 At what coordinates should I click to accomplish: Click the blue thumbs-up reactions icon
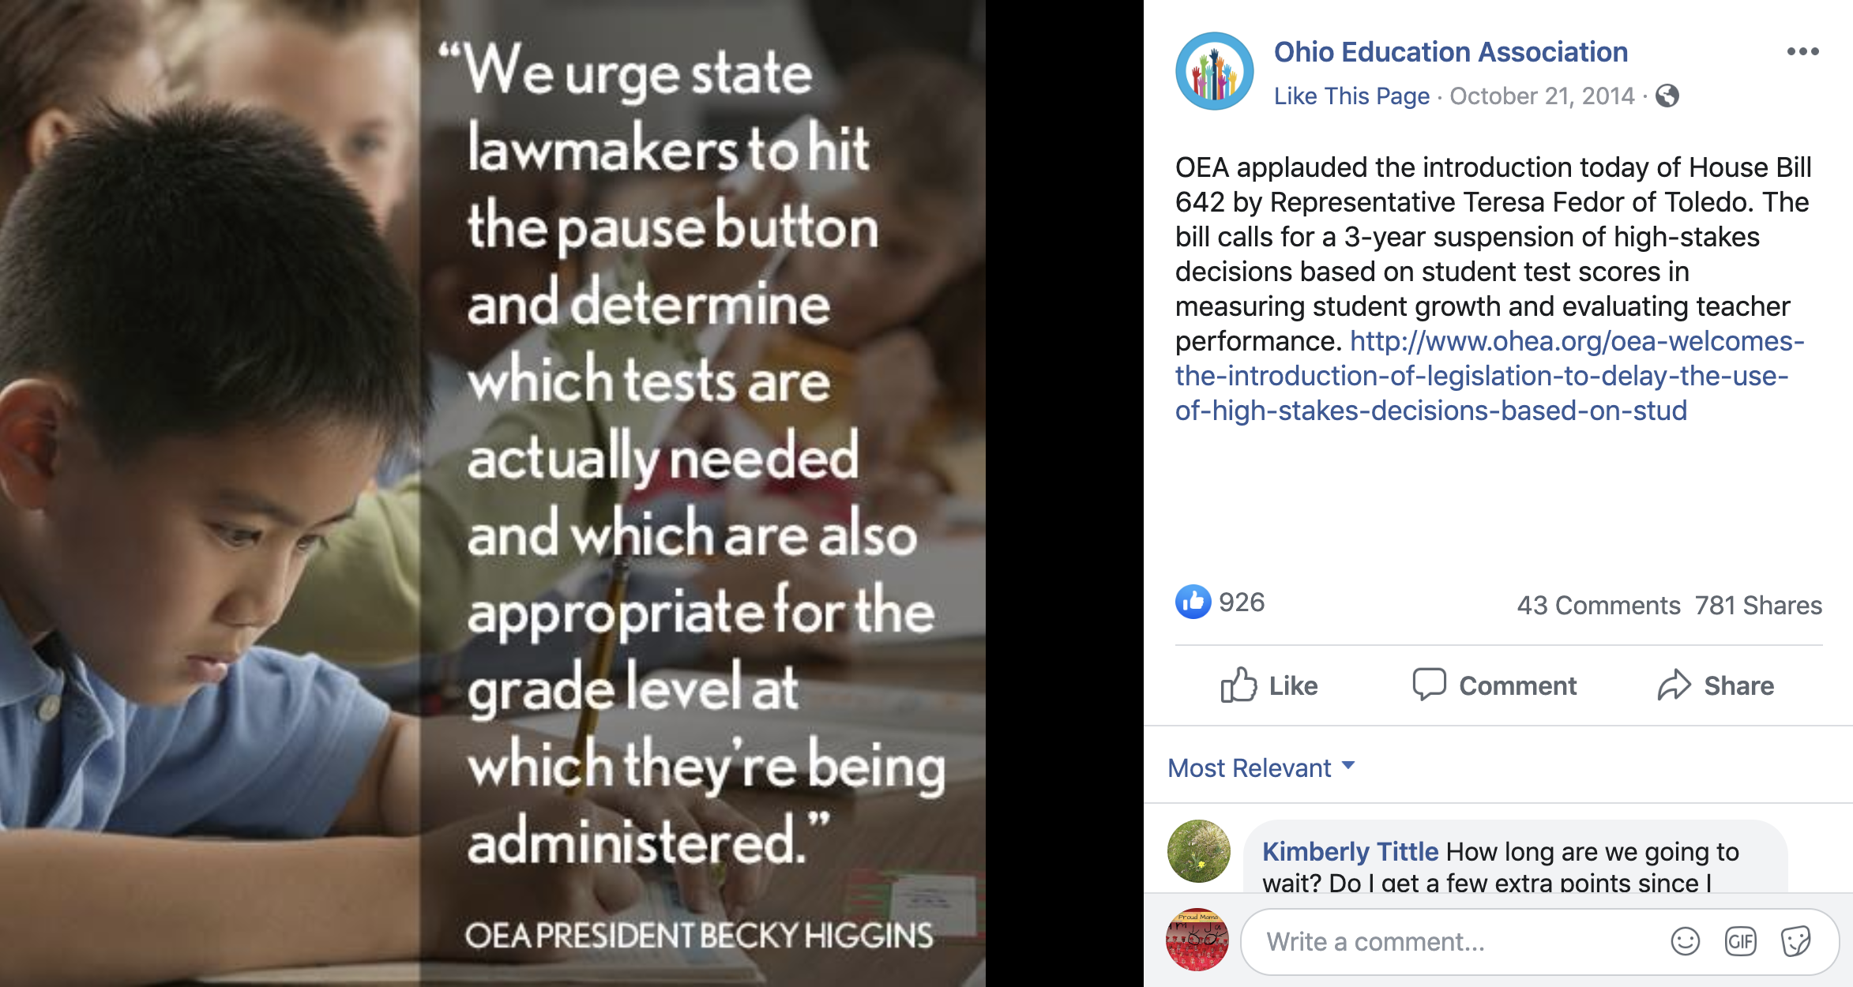pos(1193,602)
